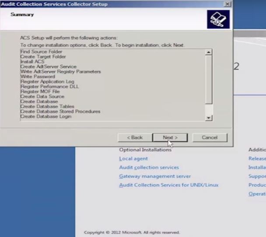
Task: Click the actions list scroll up arrow
Action: [x=209, y=52]
